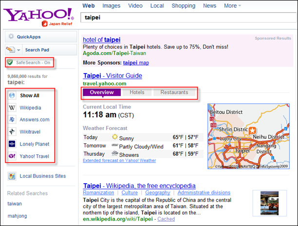Select the Overview tab in Visitor Guide

click(102, 92)
